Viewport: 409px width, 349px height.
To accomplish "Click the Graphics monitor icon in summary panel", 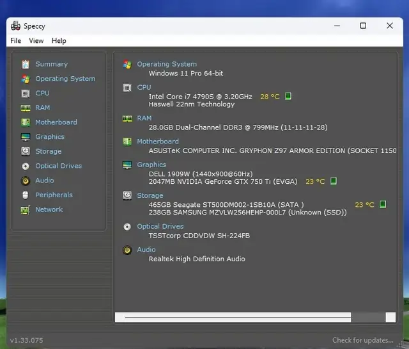I will [x=127, y=165].
